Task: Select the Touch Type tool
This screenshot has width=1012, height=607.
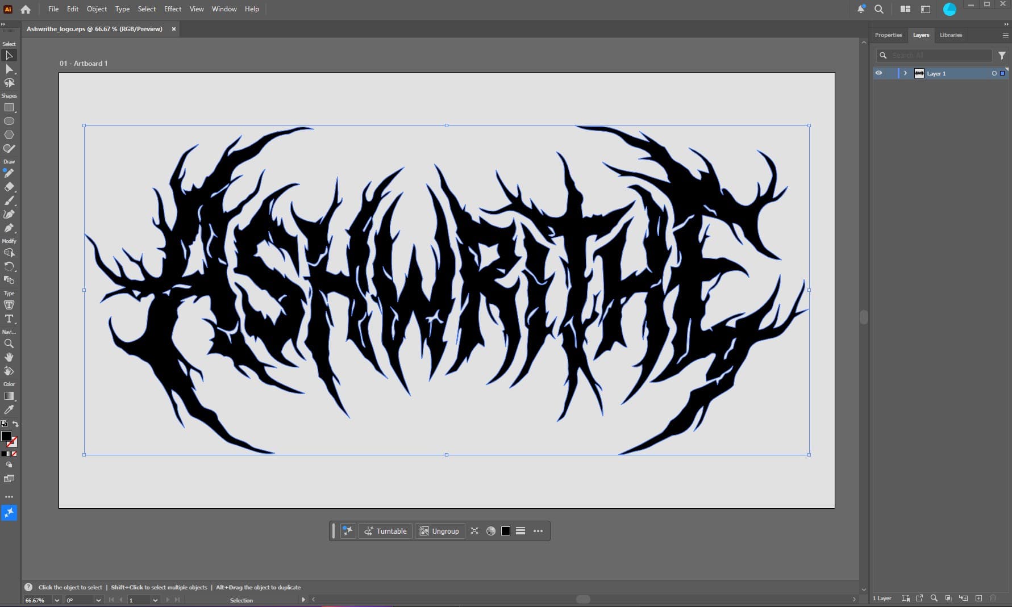Action: [x=9, y=305]
